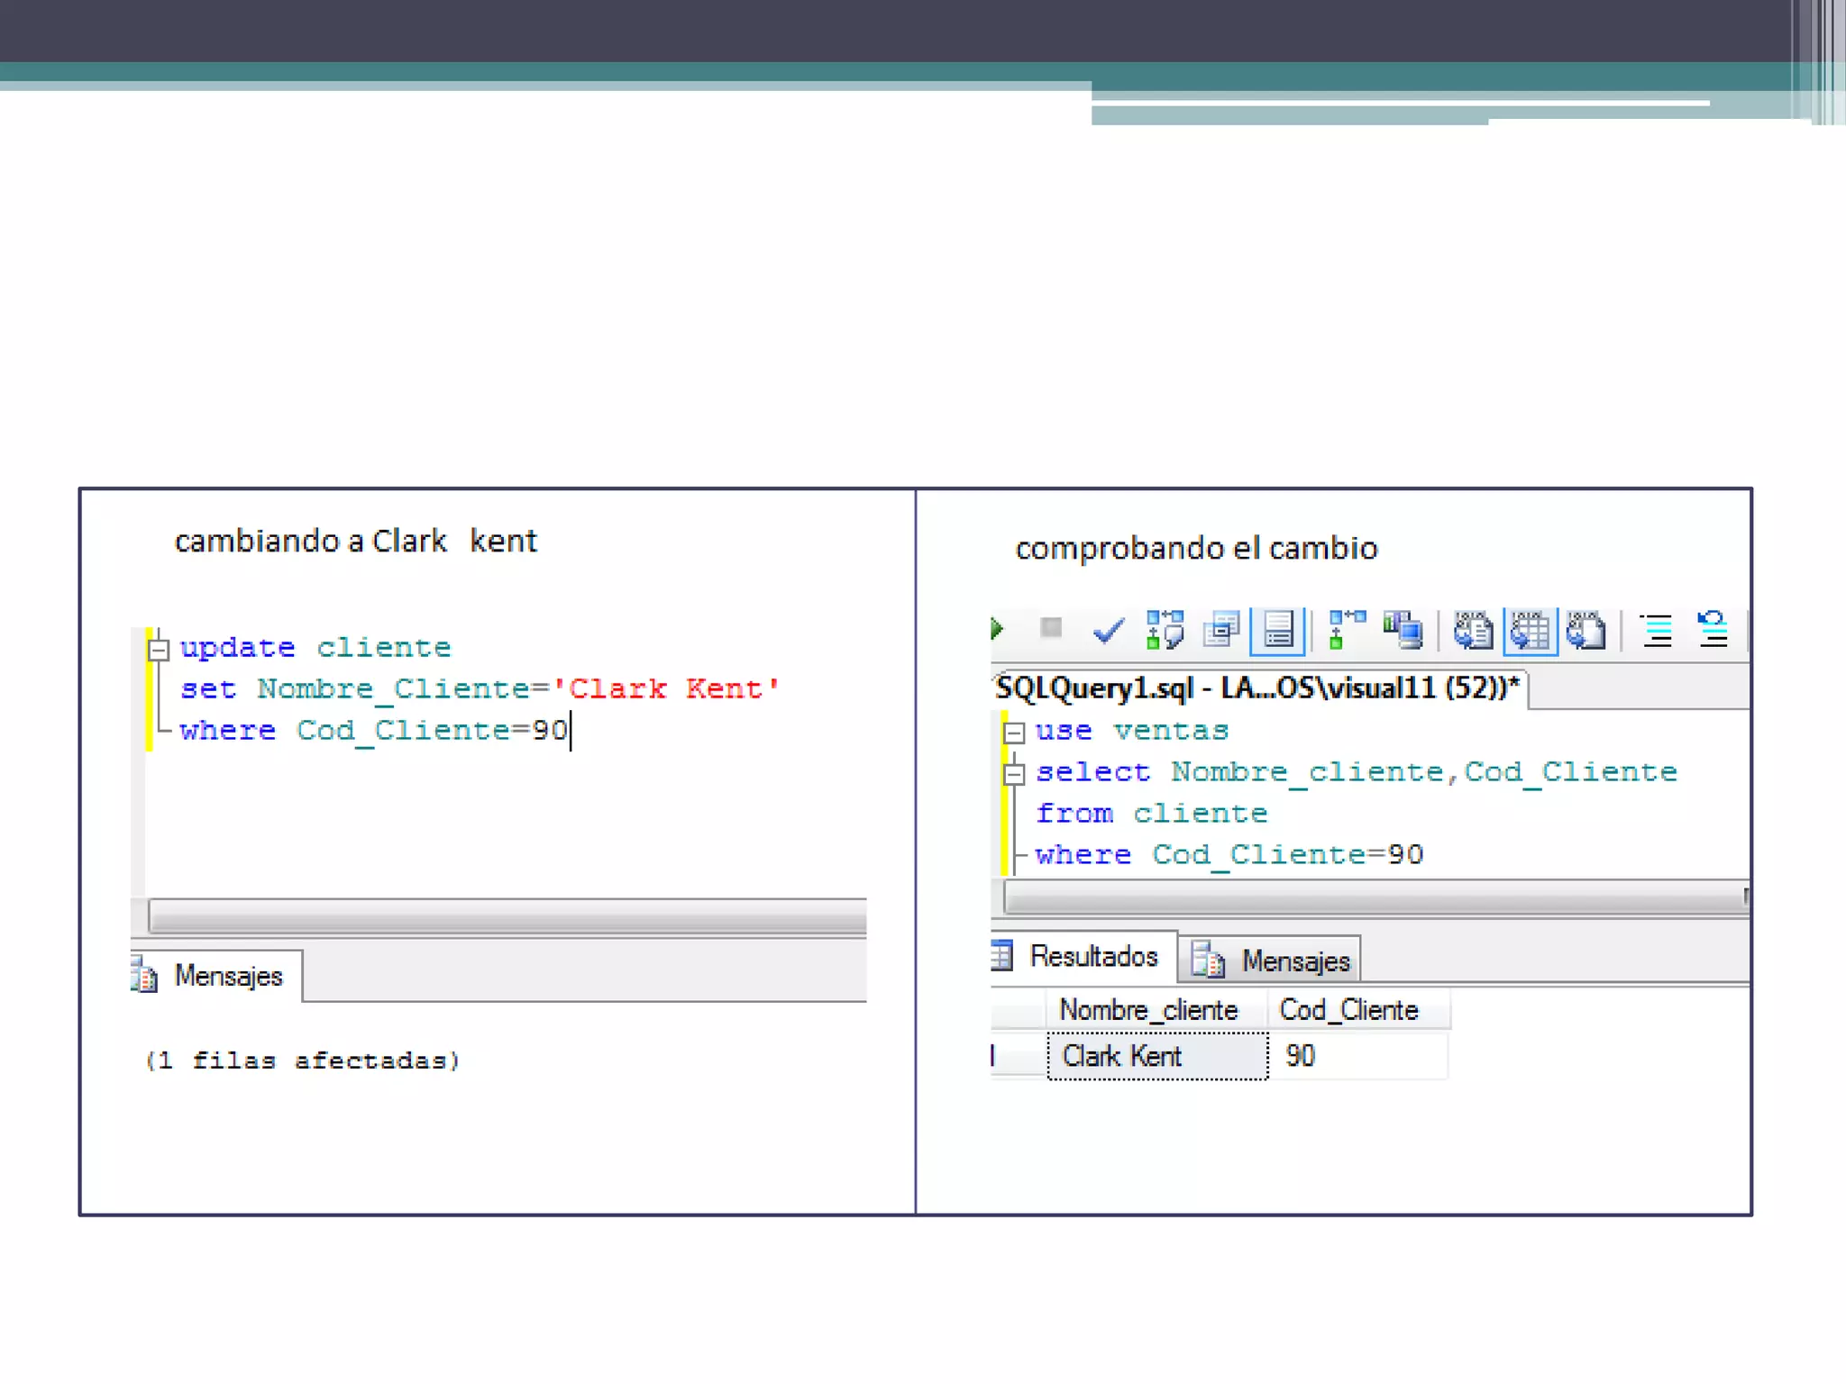Collapse the use ventas code block

coord(1014,733)
